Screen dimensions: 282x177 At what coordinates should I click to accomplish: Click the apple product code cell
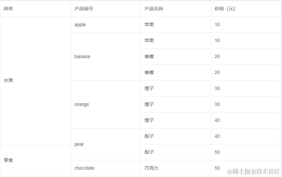click(80, 25)
